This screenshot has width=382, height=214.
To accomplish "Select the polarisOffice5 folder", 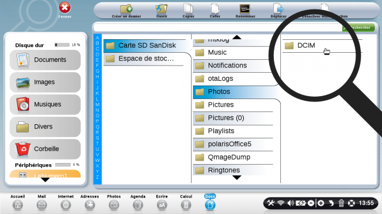I will (233, 144).
